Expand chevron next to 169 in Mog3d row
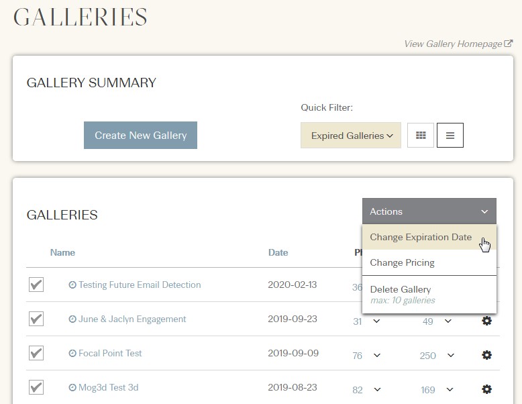This screenshot has width=522, height=404. tap(450, 389)
